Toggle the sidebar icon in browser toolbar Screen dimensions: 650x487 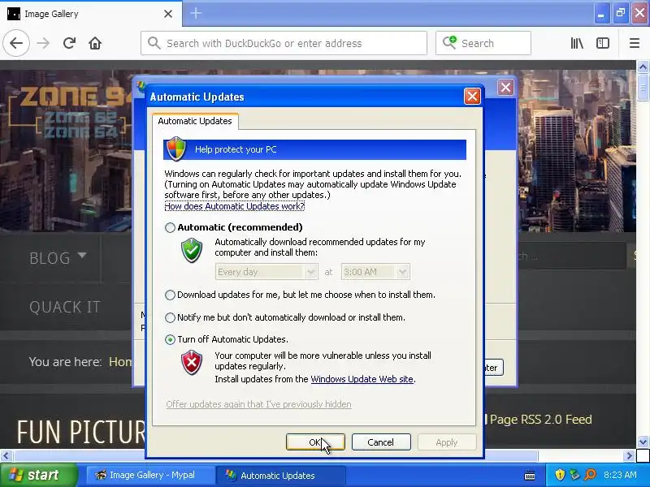[x=603, y=43]
